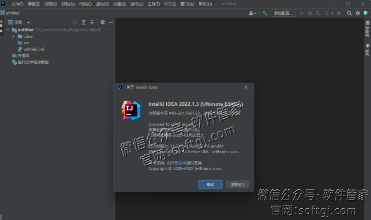
Task: Click the 确定 button in About dialog
Action: tap(211, 184)
